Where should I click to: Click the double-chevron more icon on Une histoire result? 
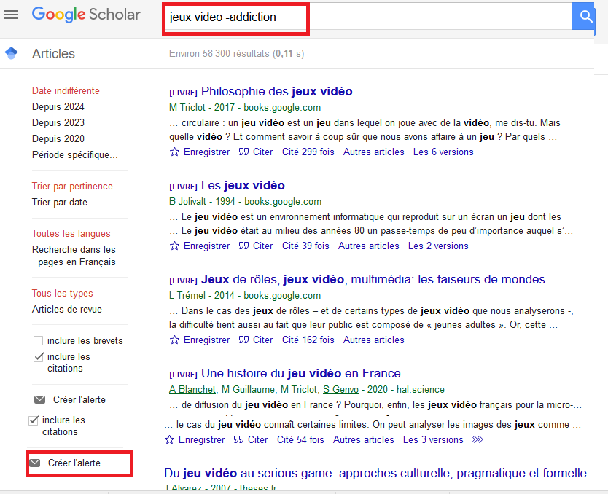point(478,440)
